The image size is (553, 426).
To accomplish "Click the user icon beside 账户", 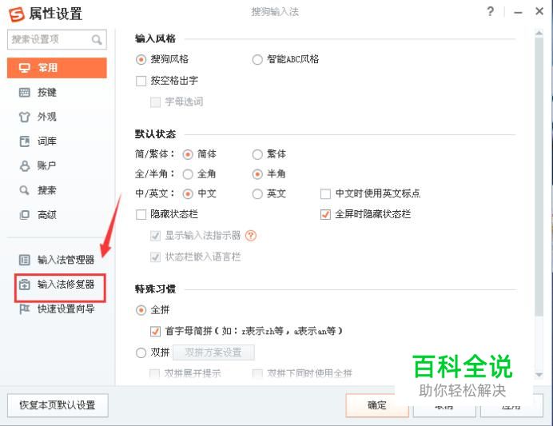I will click(x=24, y=165).
